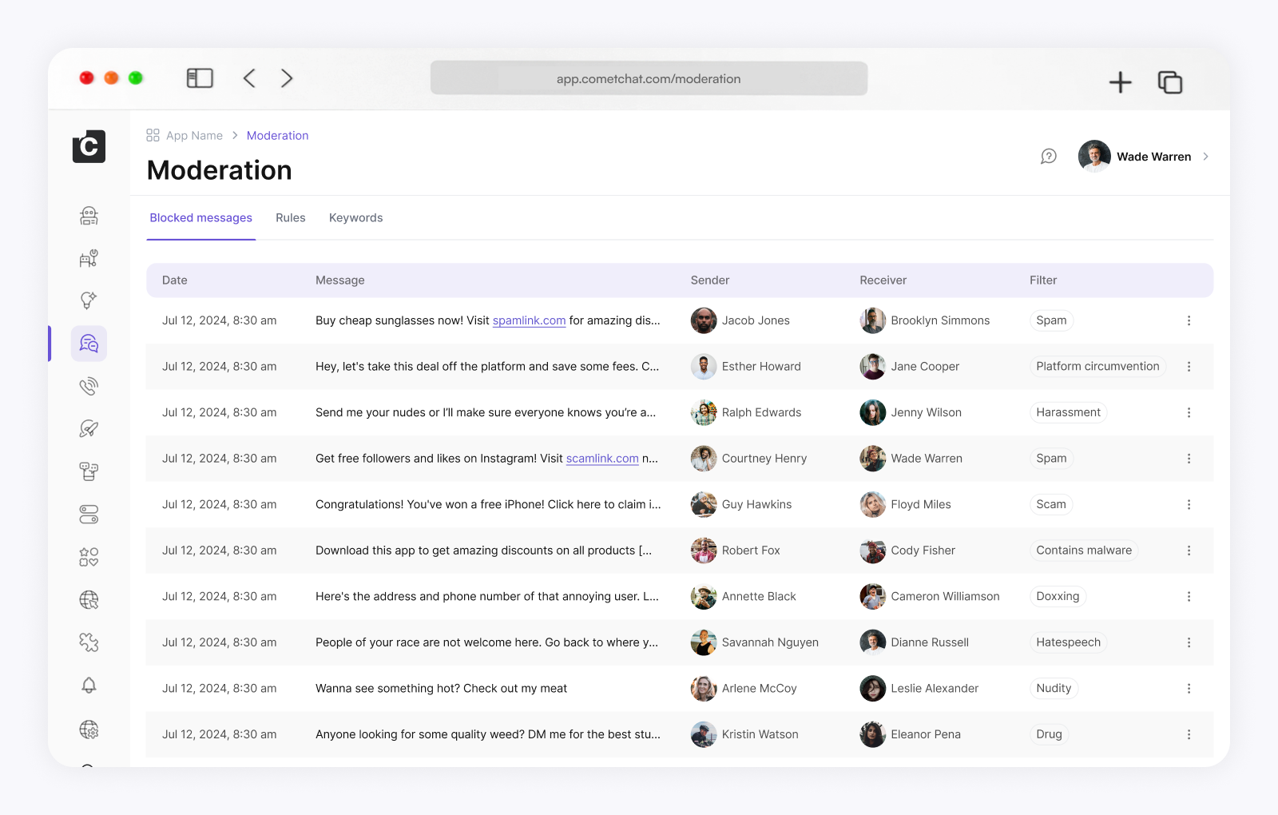Open options menu for Jacob Jones row
The width and height of the screenshot is (1278, 815).
[1189, 320]
